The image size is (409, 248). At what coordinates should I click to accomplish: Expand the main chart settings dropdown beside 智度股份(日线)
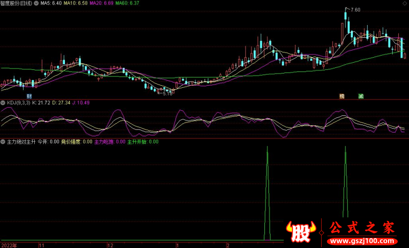tap(38, 3)
